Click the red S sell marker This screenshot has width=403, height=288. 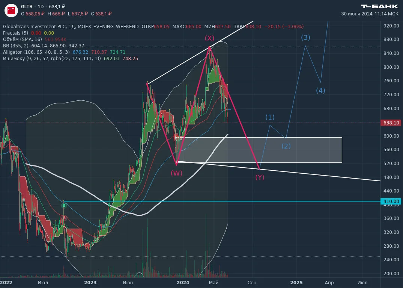click(64, 218)
